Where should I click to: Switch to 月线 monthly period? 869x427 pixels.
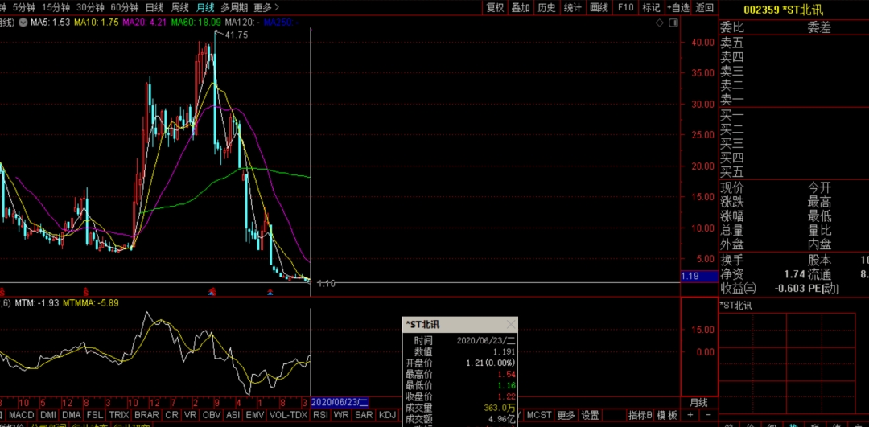click(x=205, y=7)
